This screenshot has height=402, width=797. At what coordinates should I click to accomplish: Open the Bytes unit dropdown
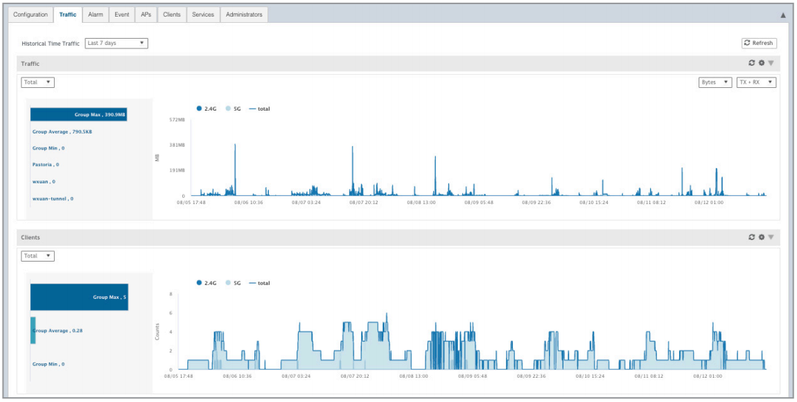pyautogui.click(x=715, y=82)
